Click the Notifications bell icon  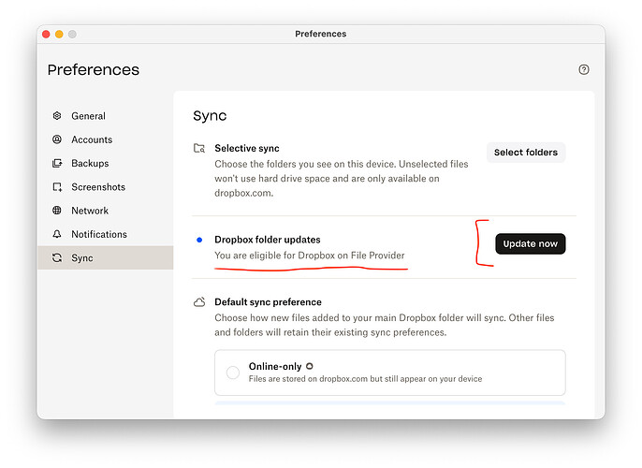57,234
